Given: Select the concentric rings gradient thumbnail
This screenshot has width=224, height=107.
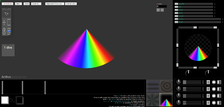Looking at the screenshot, I should click(x=166, y=86).
